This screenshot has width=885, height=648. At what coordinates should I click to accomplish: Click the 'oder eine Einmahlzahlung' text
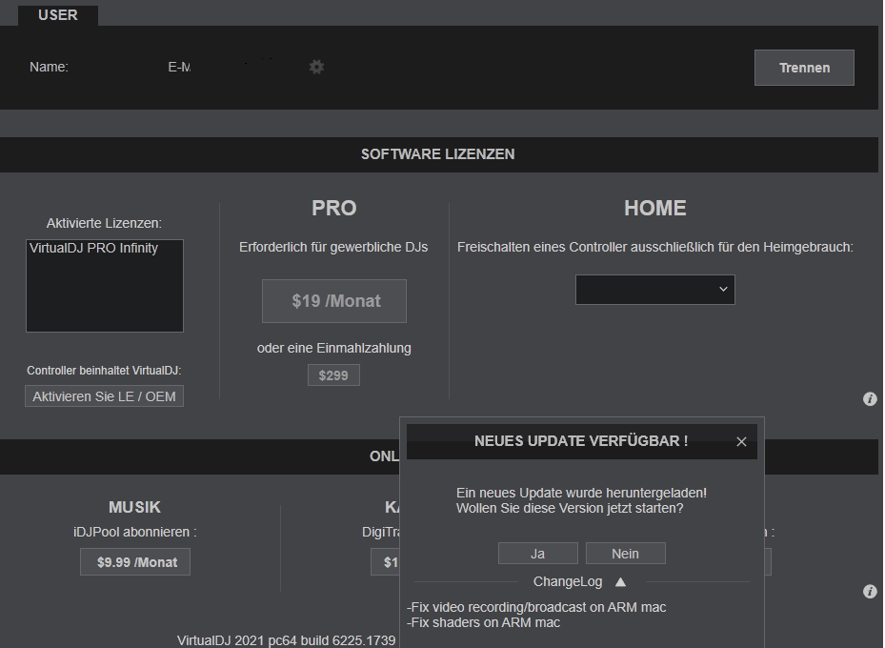click(x=333, y=348)
